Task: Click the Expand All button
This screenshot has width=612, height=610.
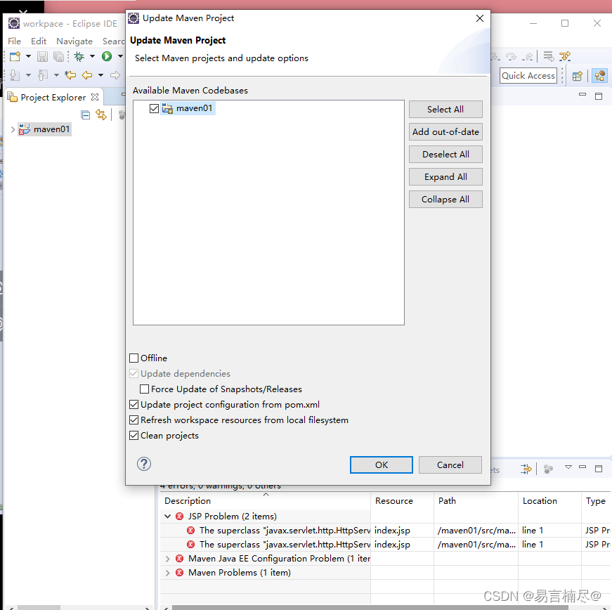Action: click(445, 177)
